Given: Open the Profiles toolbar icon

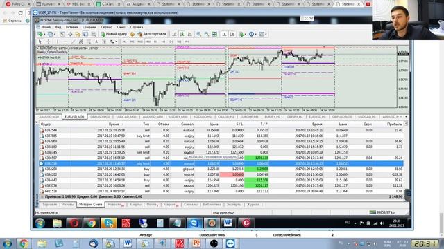Looking at the screenshot, I should pos(50,34).
